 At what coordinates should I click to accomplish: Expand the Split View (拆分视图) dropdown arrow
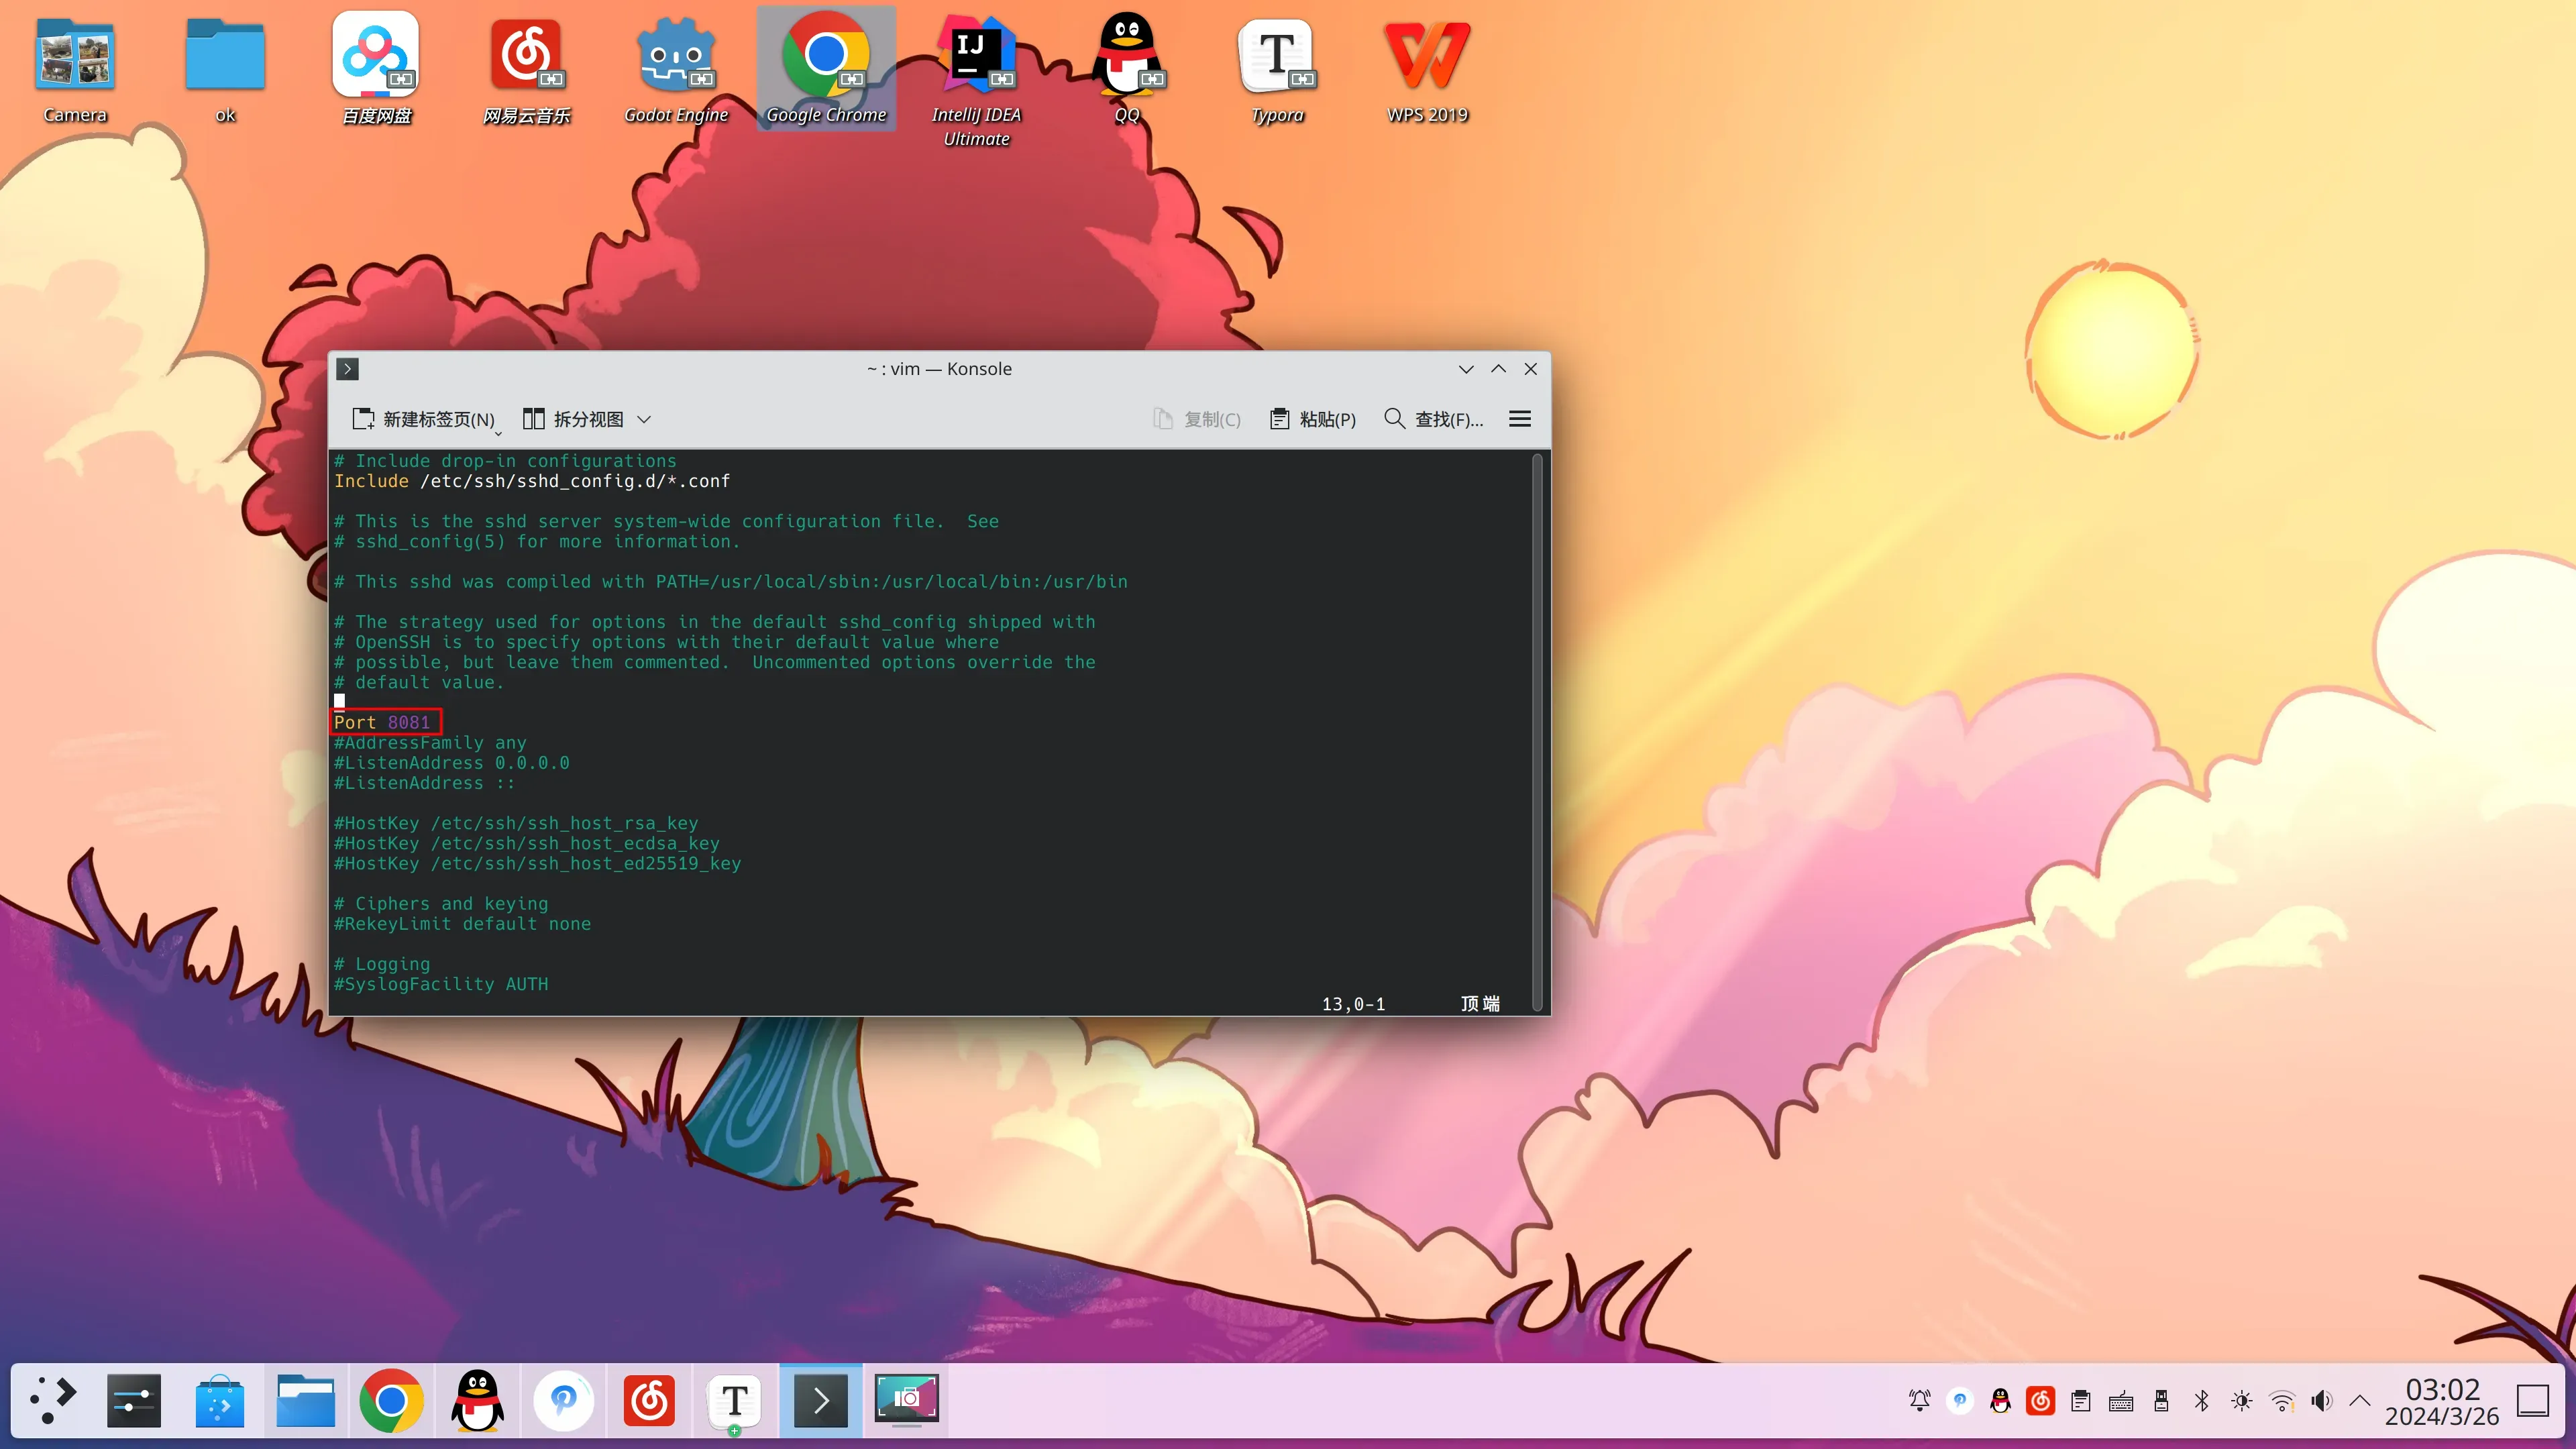pyautogui.click(x=644, y=419)
